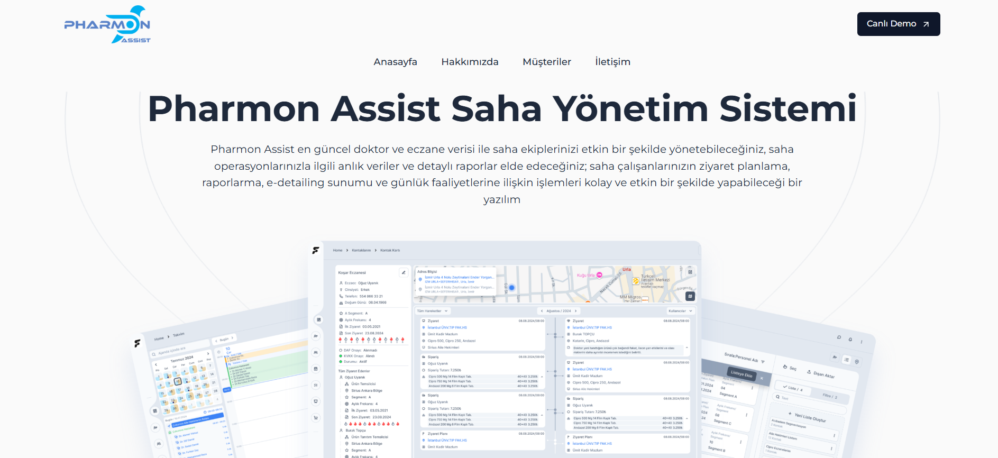Open the Hakkımızda page
The image size is (998, 458).
pos(470,62)
